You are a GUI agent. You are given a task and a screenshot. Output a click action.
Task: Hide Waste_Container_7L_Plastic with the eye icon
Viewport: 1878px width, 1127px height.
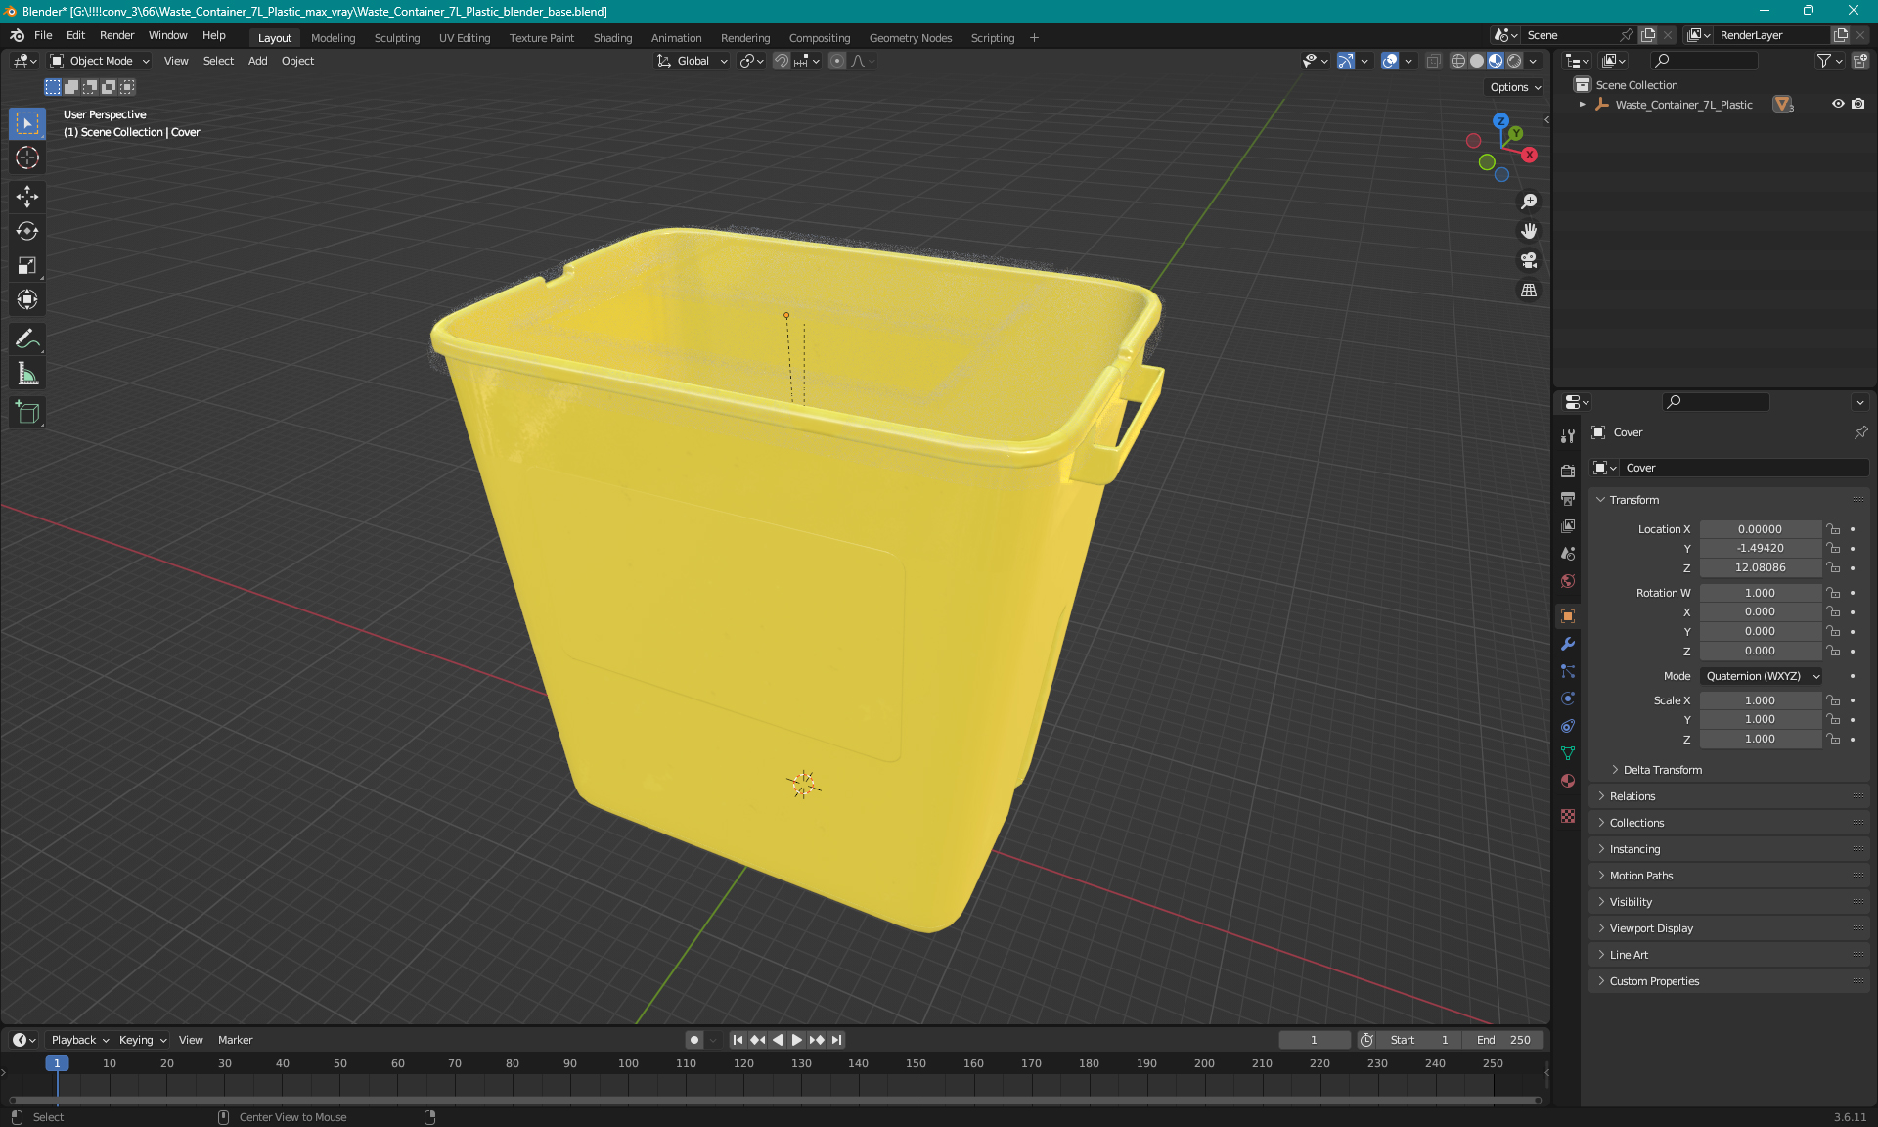[x=1838, y=104]
